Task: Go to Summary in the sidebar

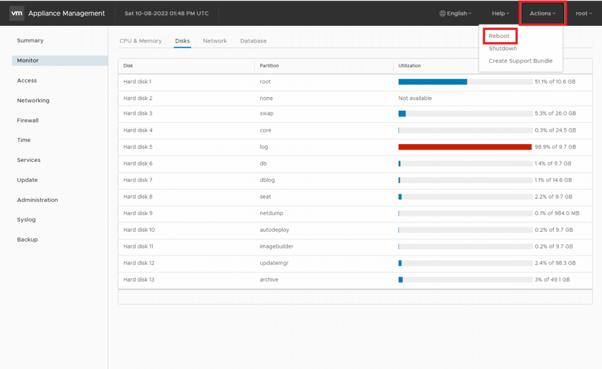Action: (30, 41)
